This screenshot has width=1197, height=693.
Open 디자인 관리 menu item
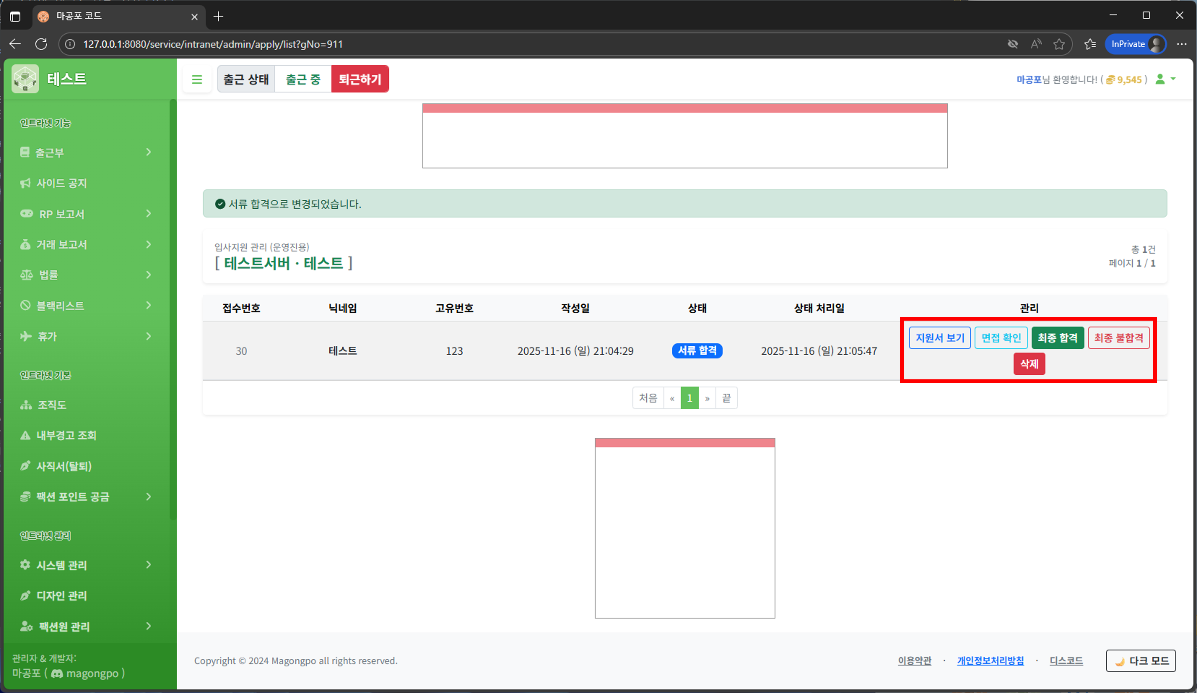point(61,596)
